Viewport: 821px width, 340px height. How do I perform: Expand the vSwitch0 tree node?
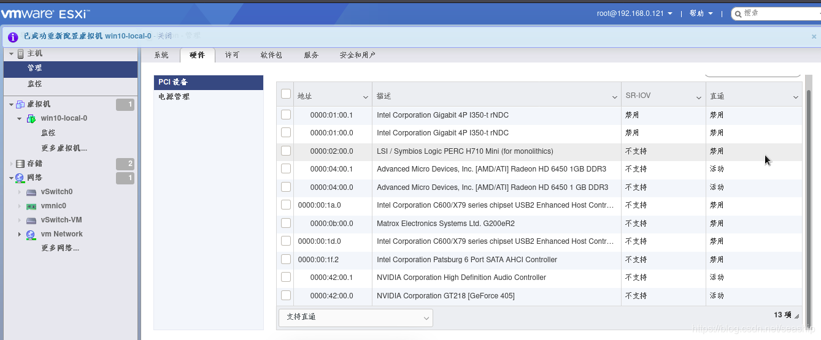tap(20, 192)
